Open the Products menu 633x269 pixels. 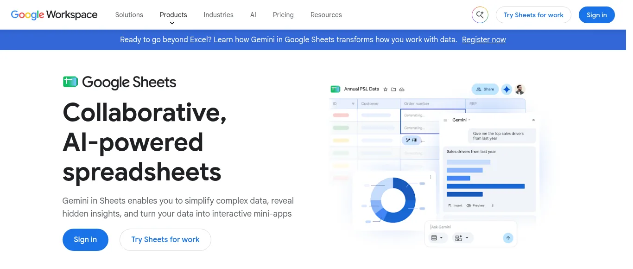(173, 15)
